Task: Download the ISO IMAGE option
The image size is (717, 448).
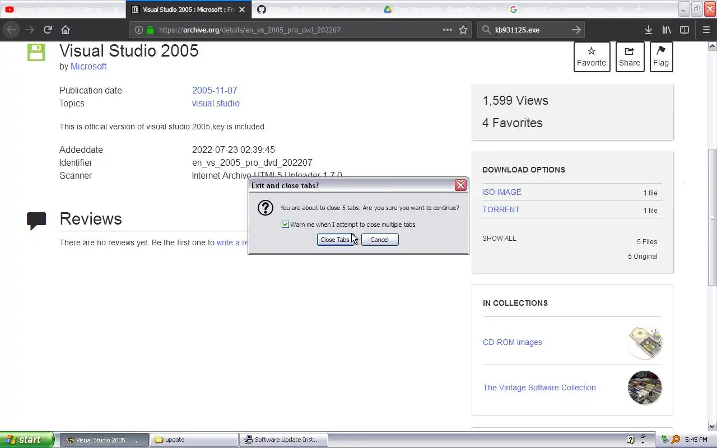Action: [x=502, y=192]
